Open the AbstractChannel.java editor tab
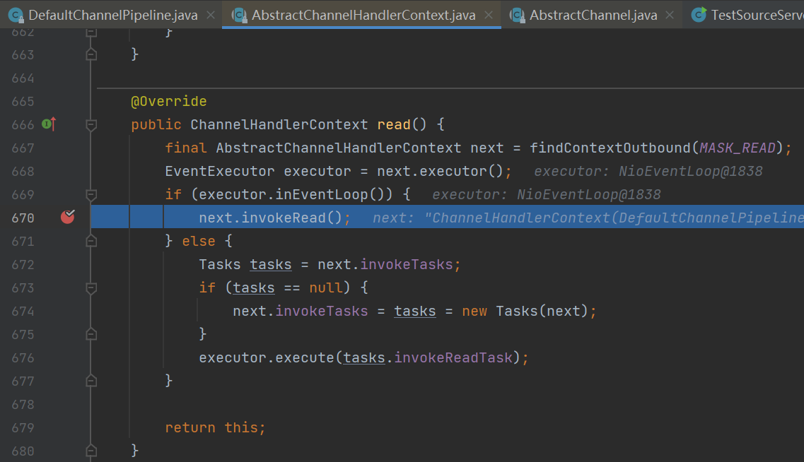This screenshot has width=804, height=462. [x=593, y=15]
